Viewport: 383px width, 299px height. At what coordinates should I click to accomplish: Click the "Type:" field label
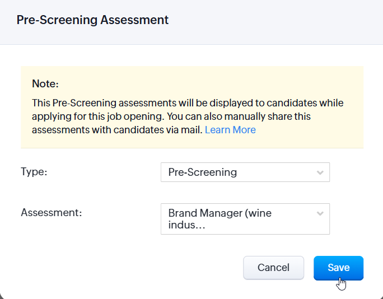34,172
